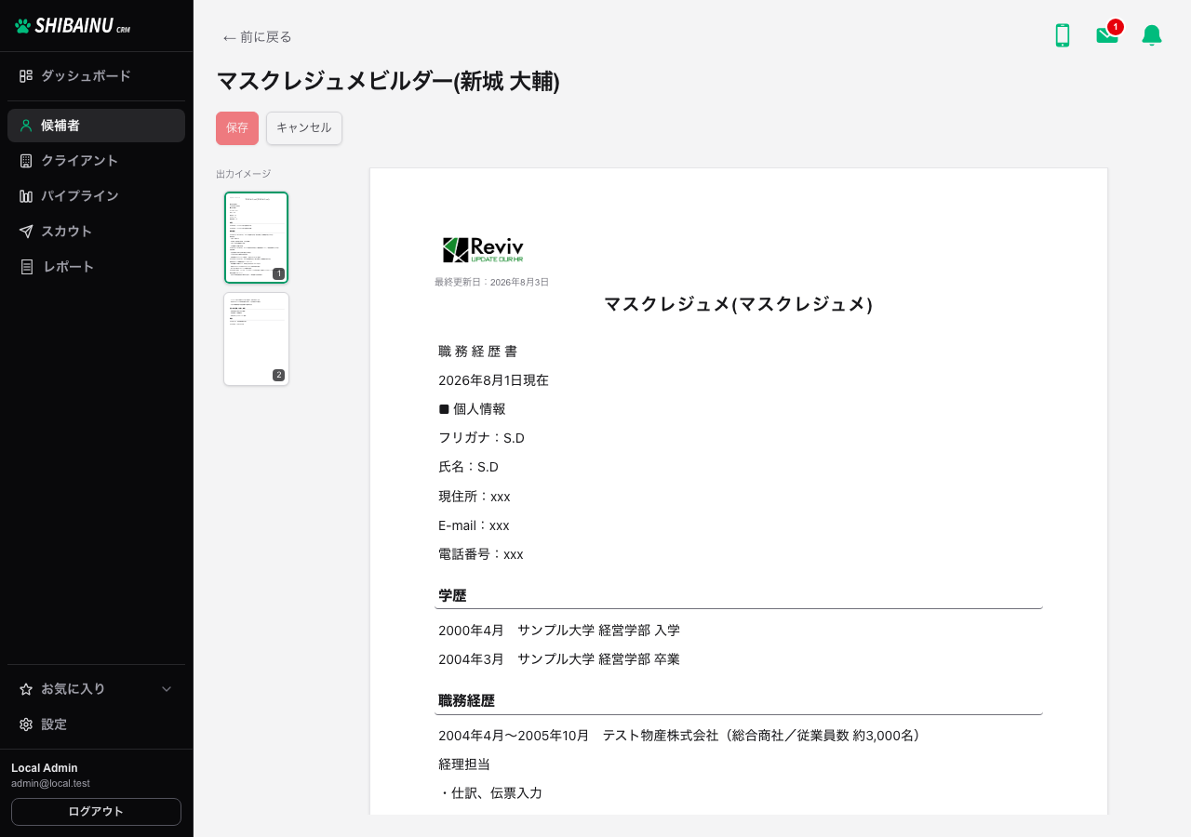Click the 候補者 person icon
The width and height of the screenshot is (1191, 837).
click(x=26, y=126)
